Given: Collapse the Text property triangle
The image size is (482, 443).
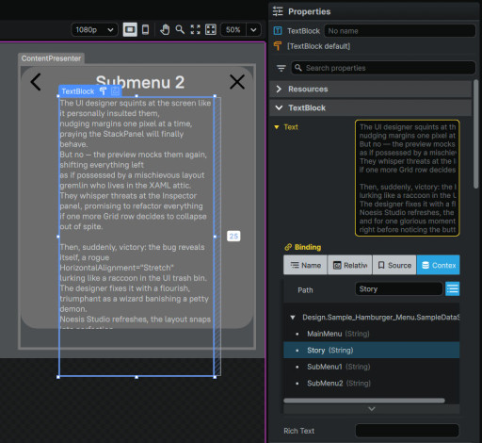Looking at the screenshot, I should pyautogui.click(x=277, y=127).
